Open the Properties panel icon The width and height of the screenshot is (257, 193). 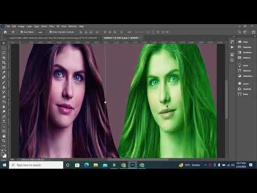[232, 55]
